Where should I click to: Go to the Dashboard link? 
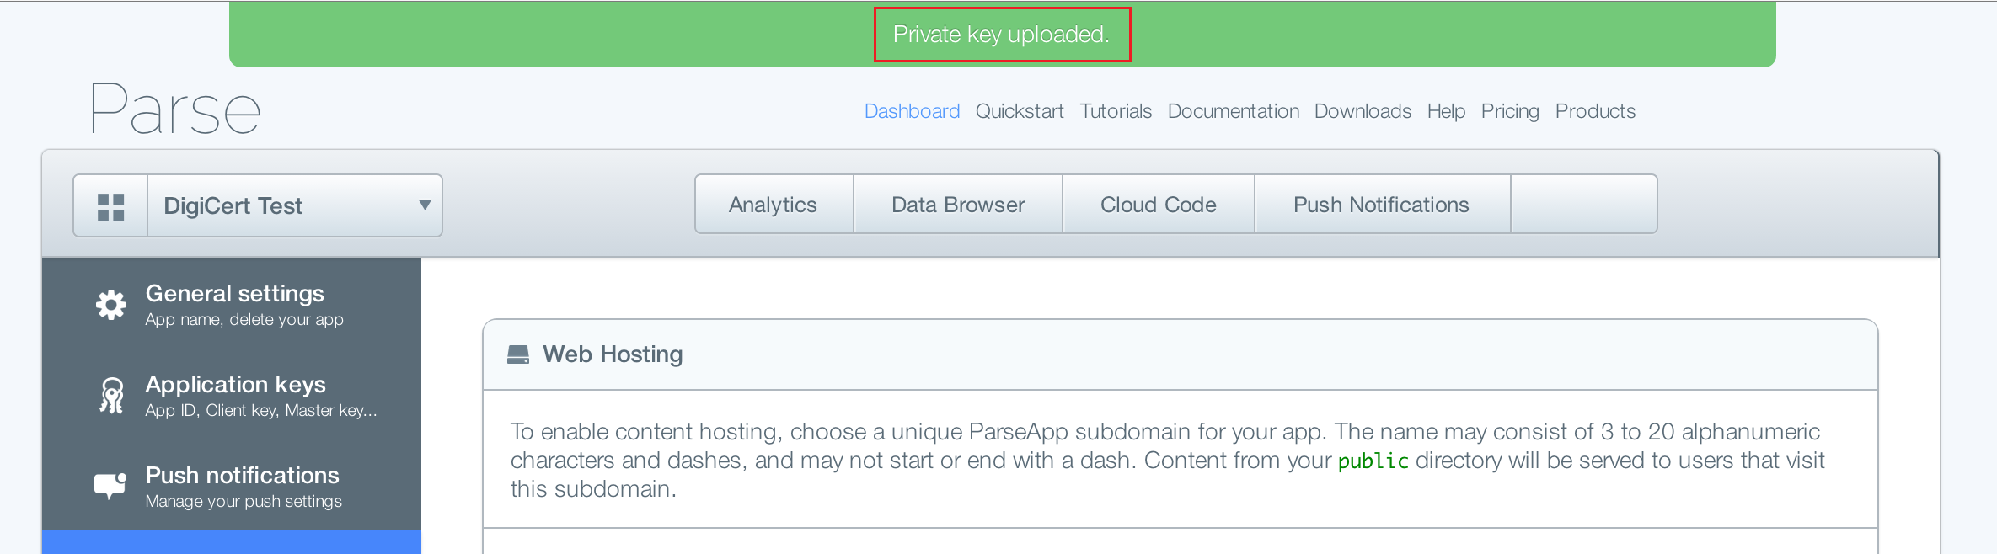(x=912, y=111)
